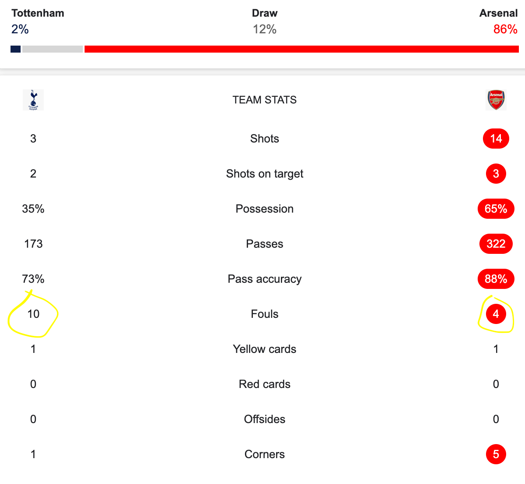Click the Possession stat label
This screenshot has width=525, height=484.
(x=264, y=209)
